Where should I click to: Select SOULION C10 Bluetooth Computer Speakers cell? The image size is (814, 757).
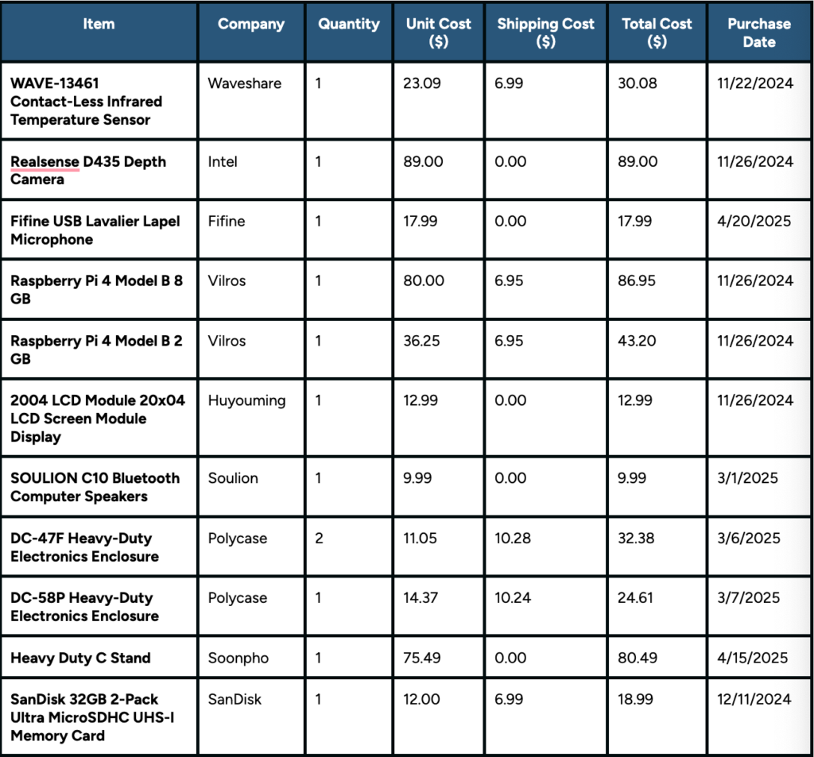point(99,487)
